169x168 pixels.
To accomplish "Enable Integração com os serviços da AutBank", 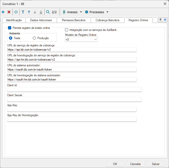I will 67,30.
